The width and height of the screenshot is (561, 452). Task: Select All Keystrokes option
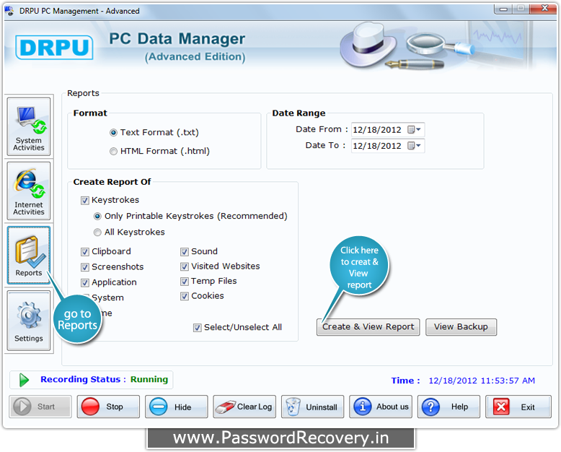click(x=97, y=232)
